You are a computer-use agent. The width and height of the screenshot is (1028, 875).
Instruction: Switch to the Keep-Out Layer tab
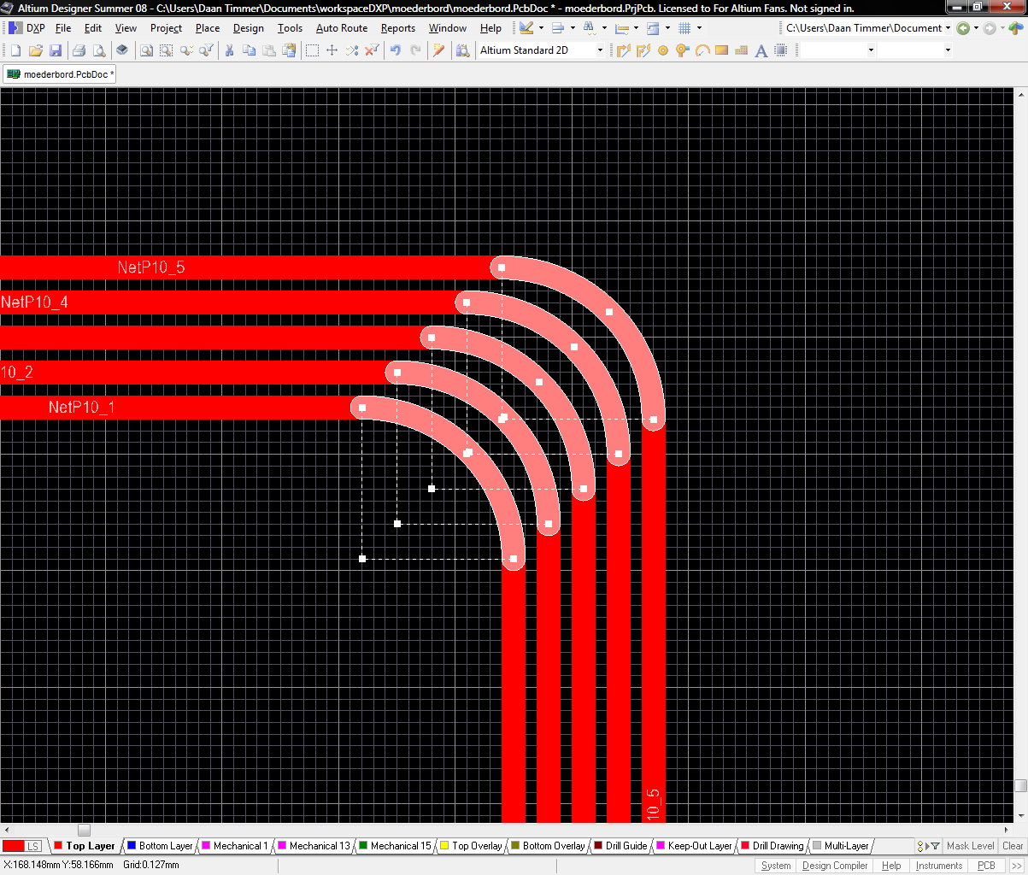699,846
